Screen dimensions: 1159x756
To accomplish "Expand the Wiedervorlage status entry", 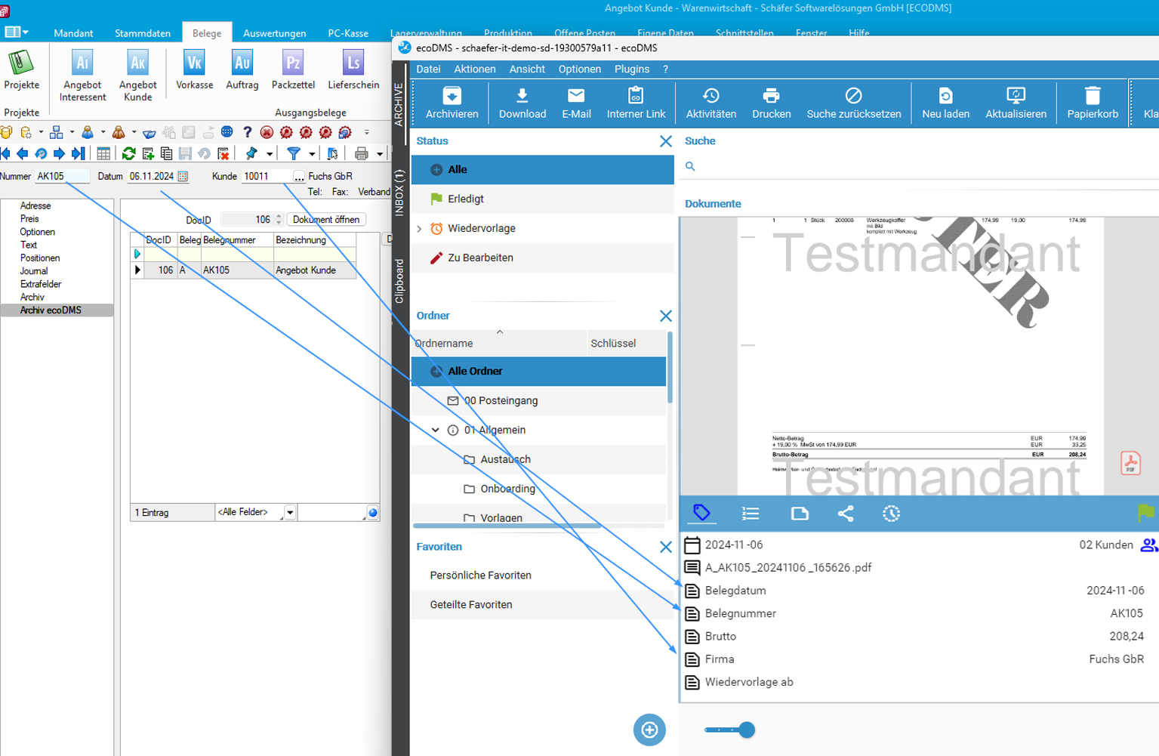I will (419, 228).
